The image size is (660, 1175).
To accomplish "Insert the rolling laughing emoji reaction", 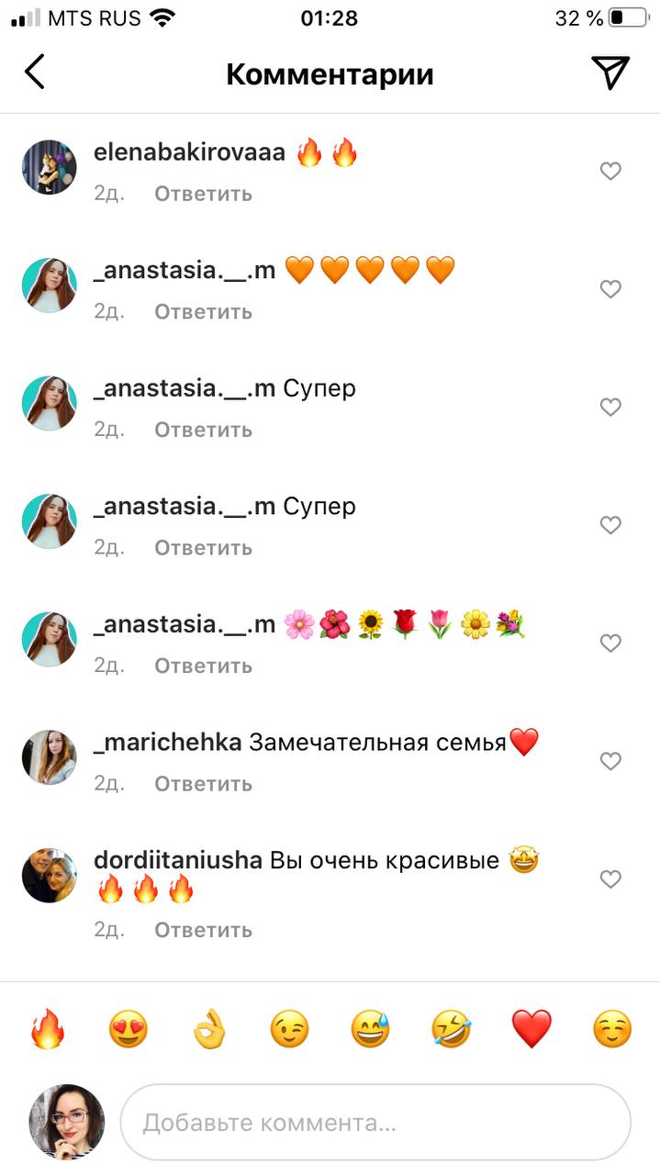I will click(451, 1029).
